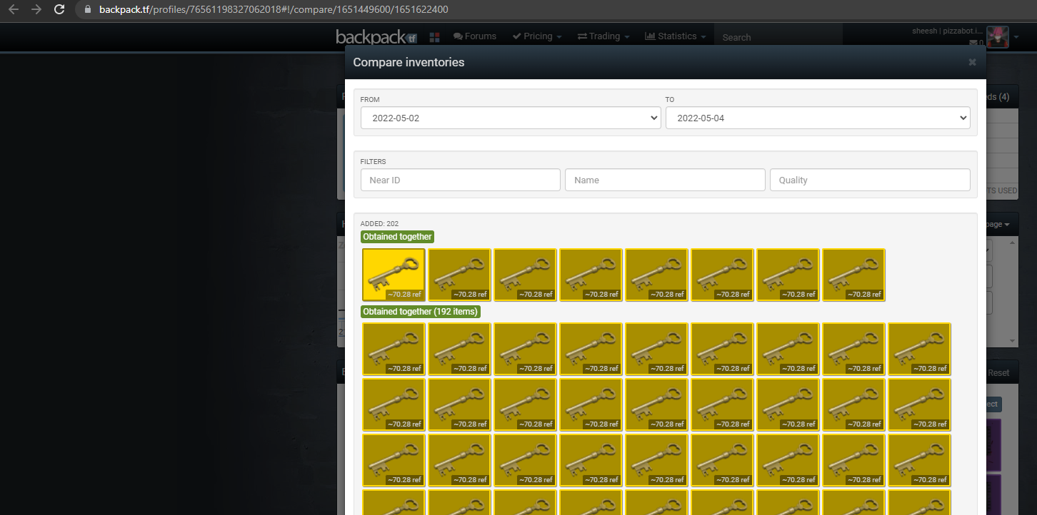
Task: Expand the Pricing dropdown menu
Action: click(x=537, y=36)
